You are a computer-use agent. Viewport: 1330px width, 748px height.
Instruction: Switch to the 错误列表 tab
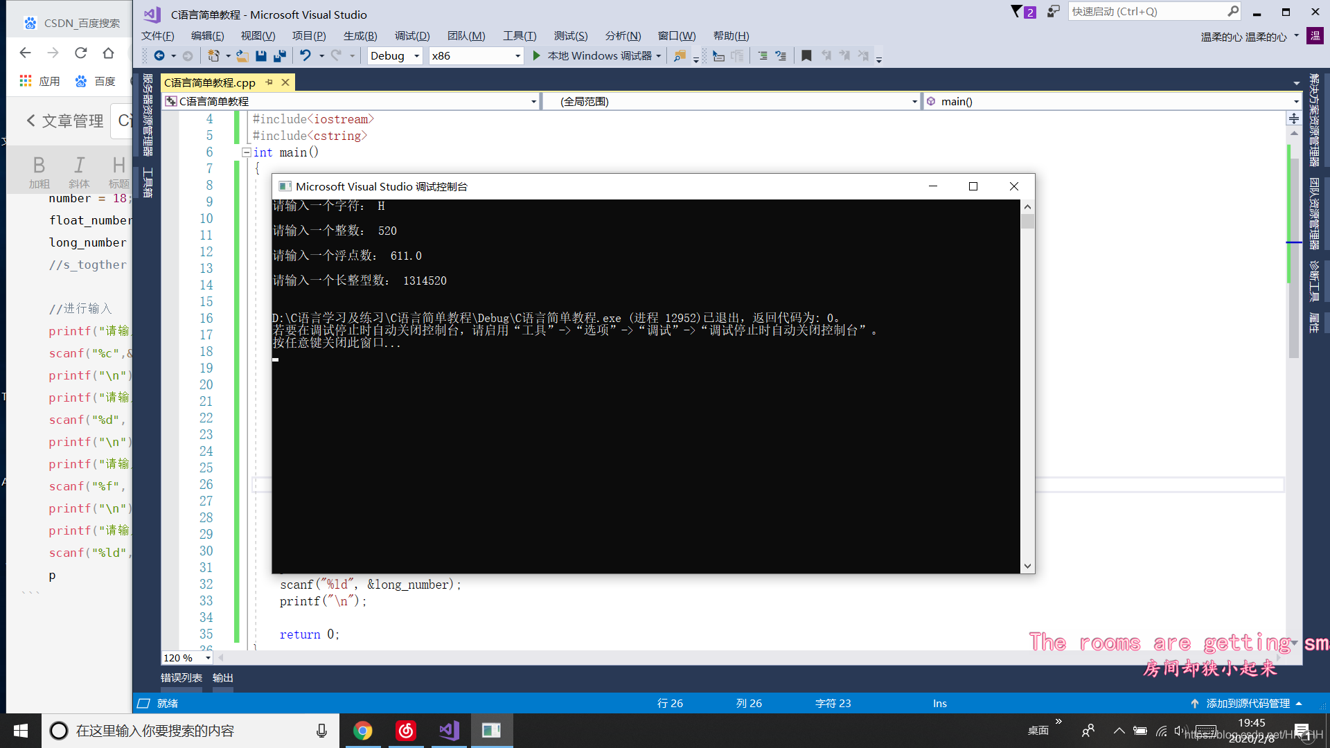(181, 678)
